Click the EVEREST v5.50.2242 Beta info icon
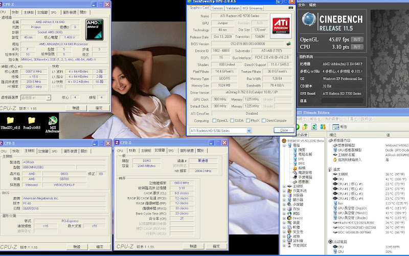Viewport: 409px width, 256px height. (284, 141)
